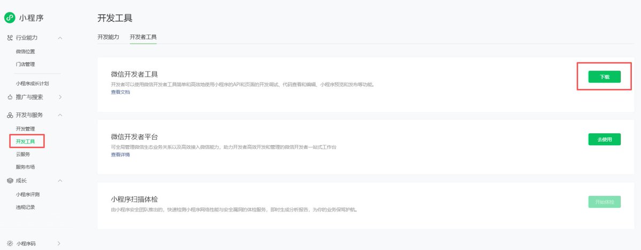The width and height of the screenshot is (641, 250).
Task: Click the 小程序扫描体检 card title
Action: coord(134,199)
